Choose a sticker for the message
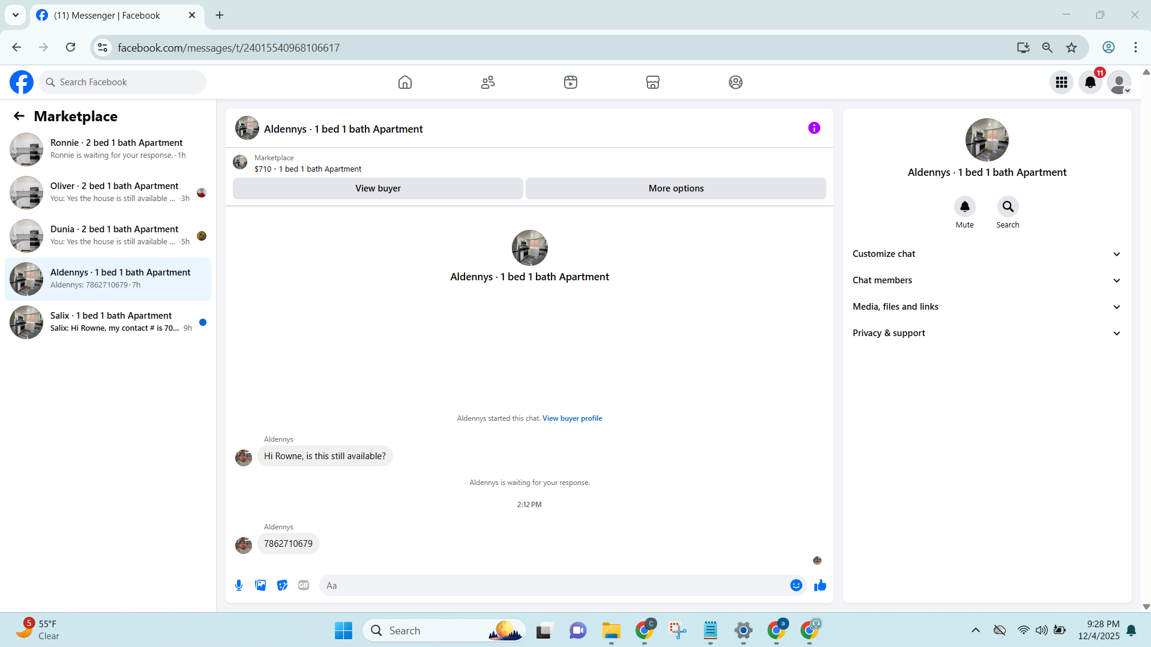The height and width of the screenshot is (647, 1151). [x=282, y=585]
